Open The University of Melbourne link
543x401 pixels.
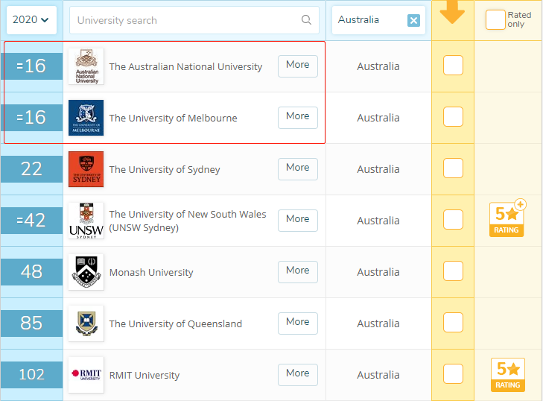click(x=173, y=119)
